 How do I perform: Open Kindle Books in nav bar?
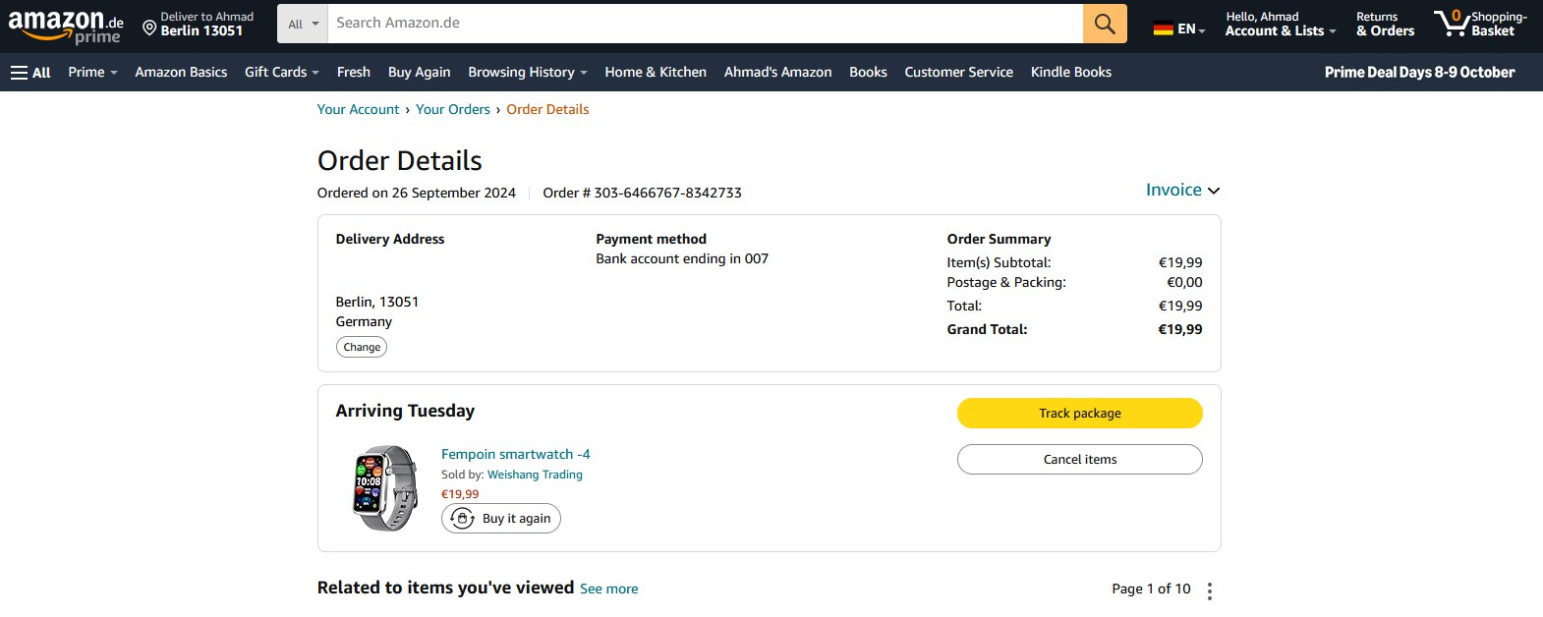coord(1070,72)
